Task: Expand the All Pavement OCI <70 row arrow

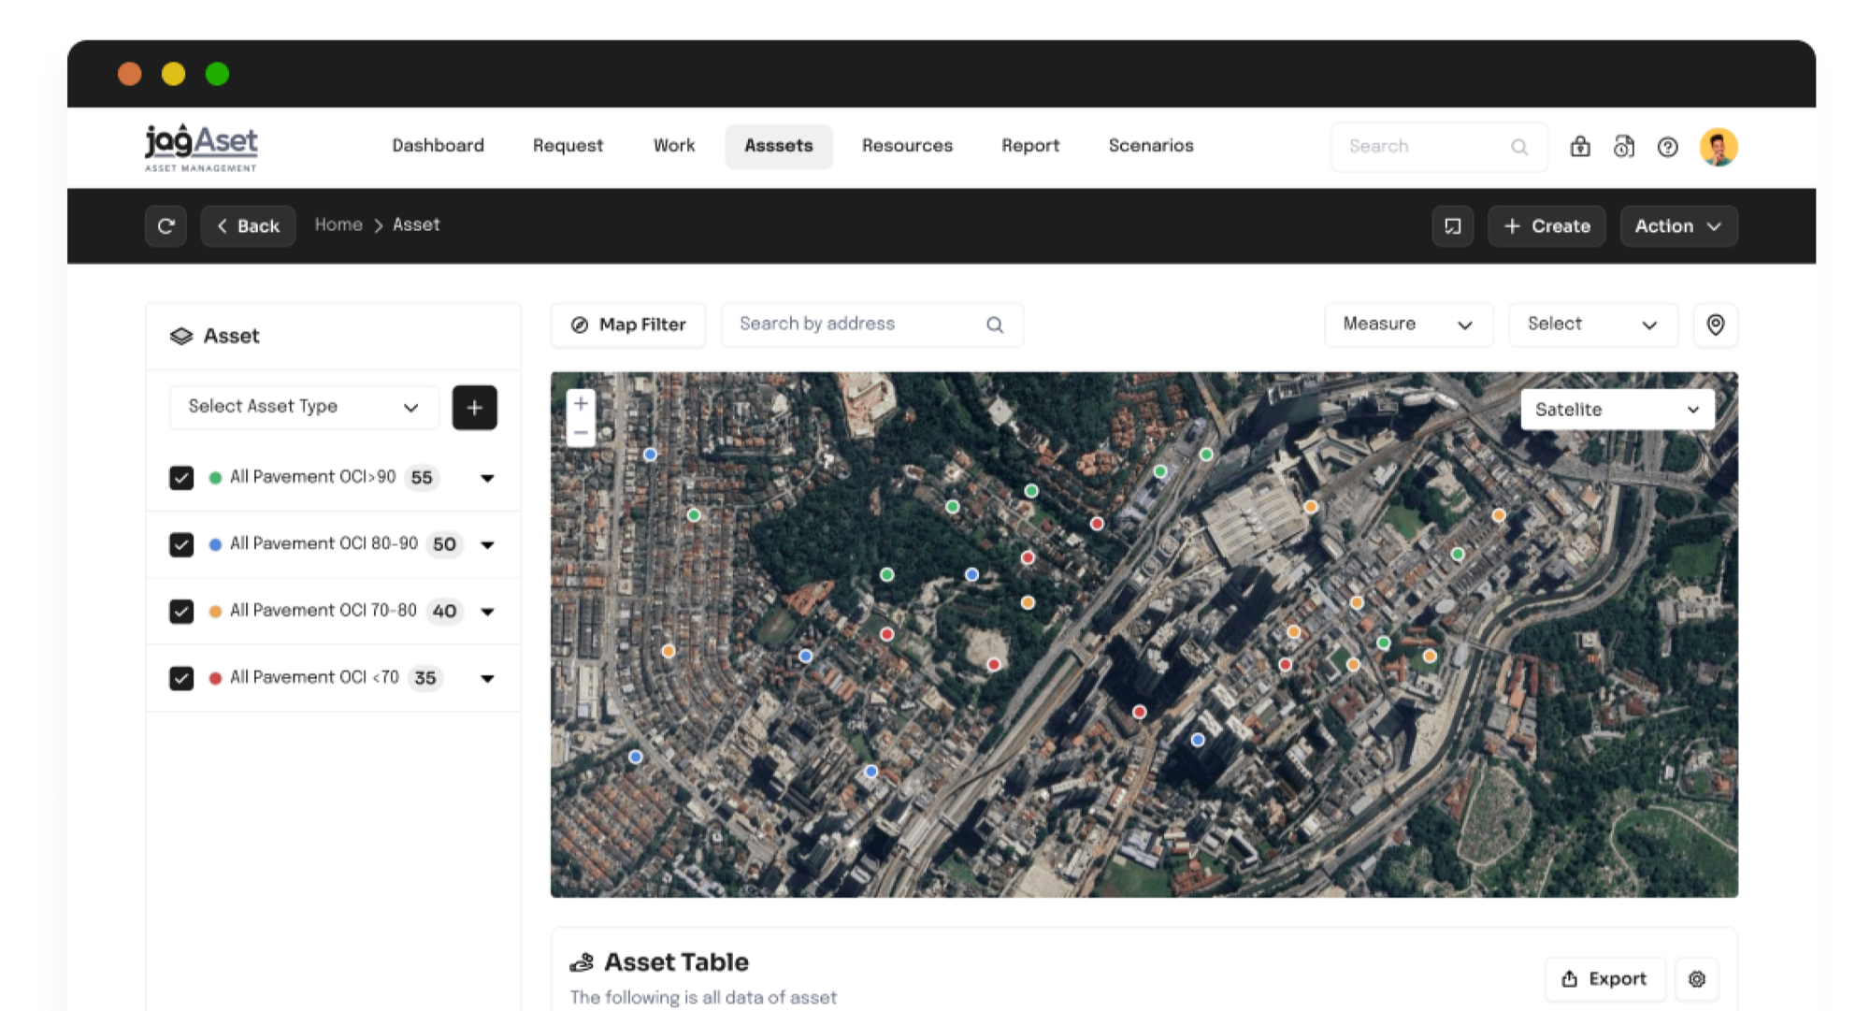Action: pos(487,678)
